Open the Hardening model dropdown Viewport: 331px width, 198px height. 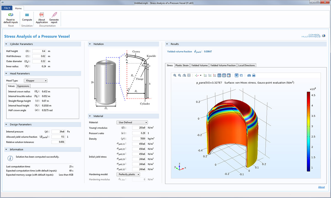click(x=129, y=174)
